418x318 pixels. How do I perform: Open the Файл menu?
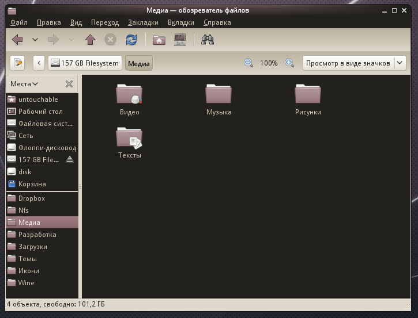tap(19, 22)
